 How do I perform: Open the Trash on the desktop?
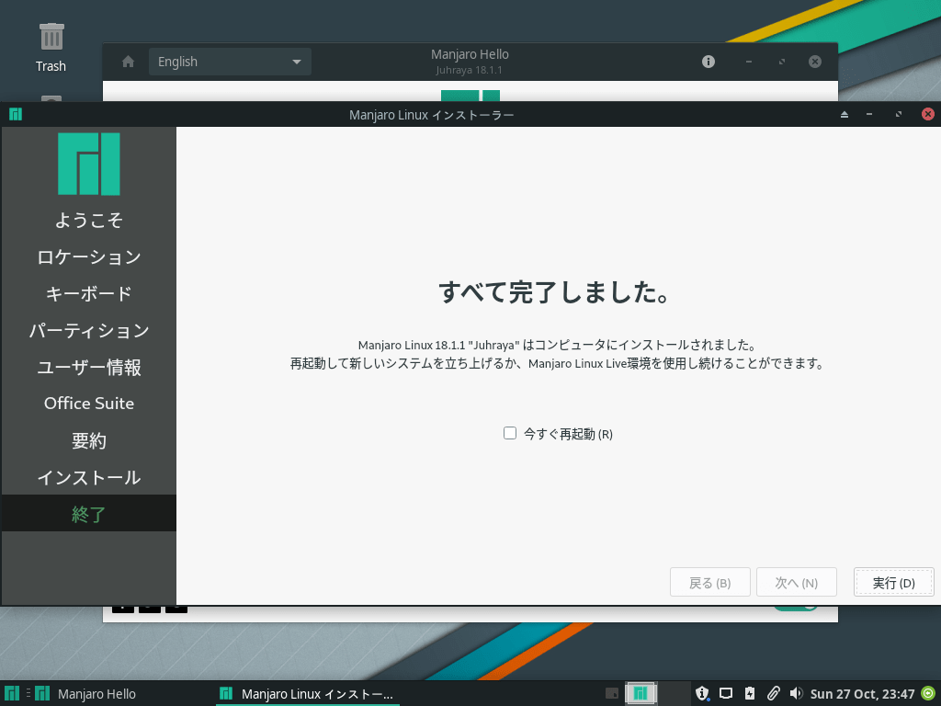pos(51,39)
